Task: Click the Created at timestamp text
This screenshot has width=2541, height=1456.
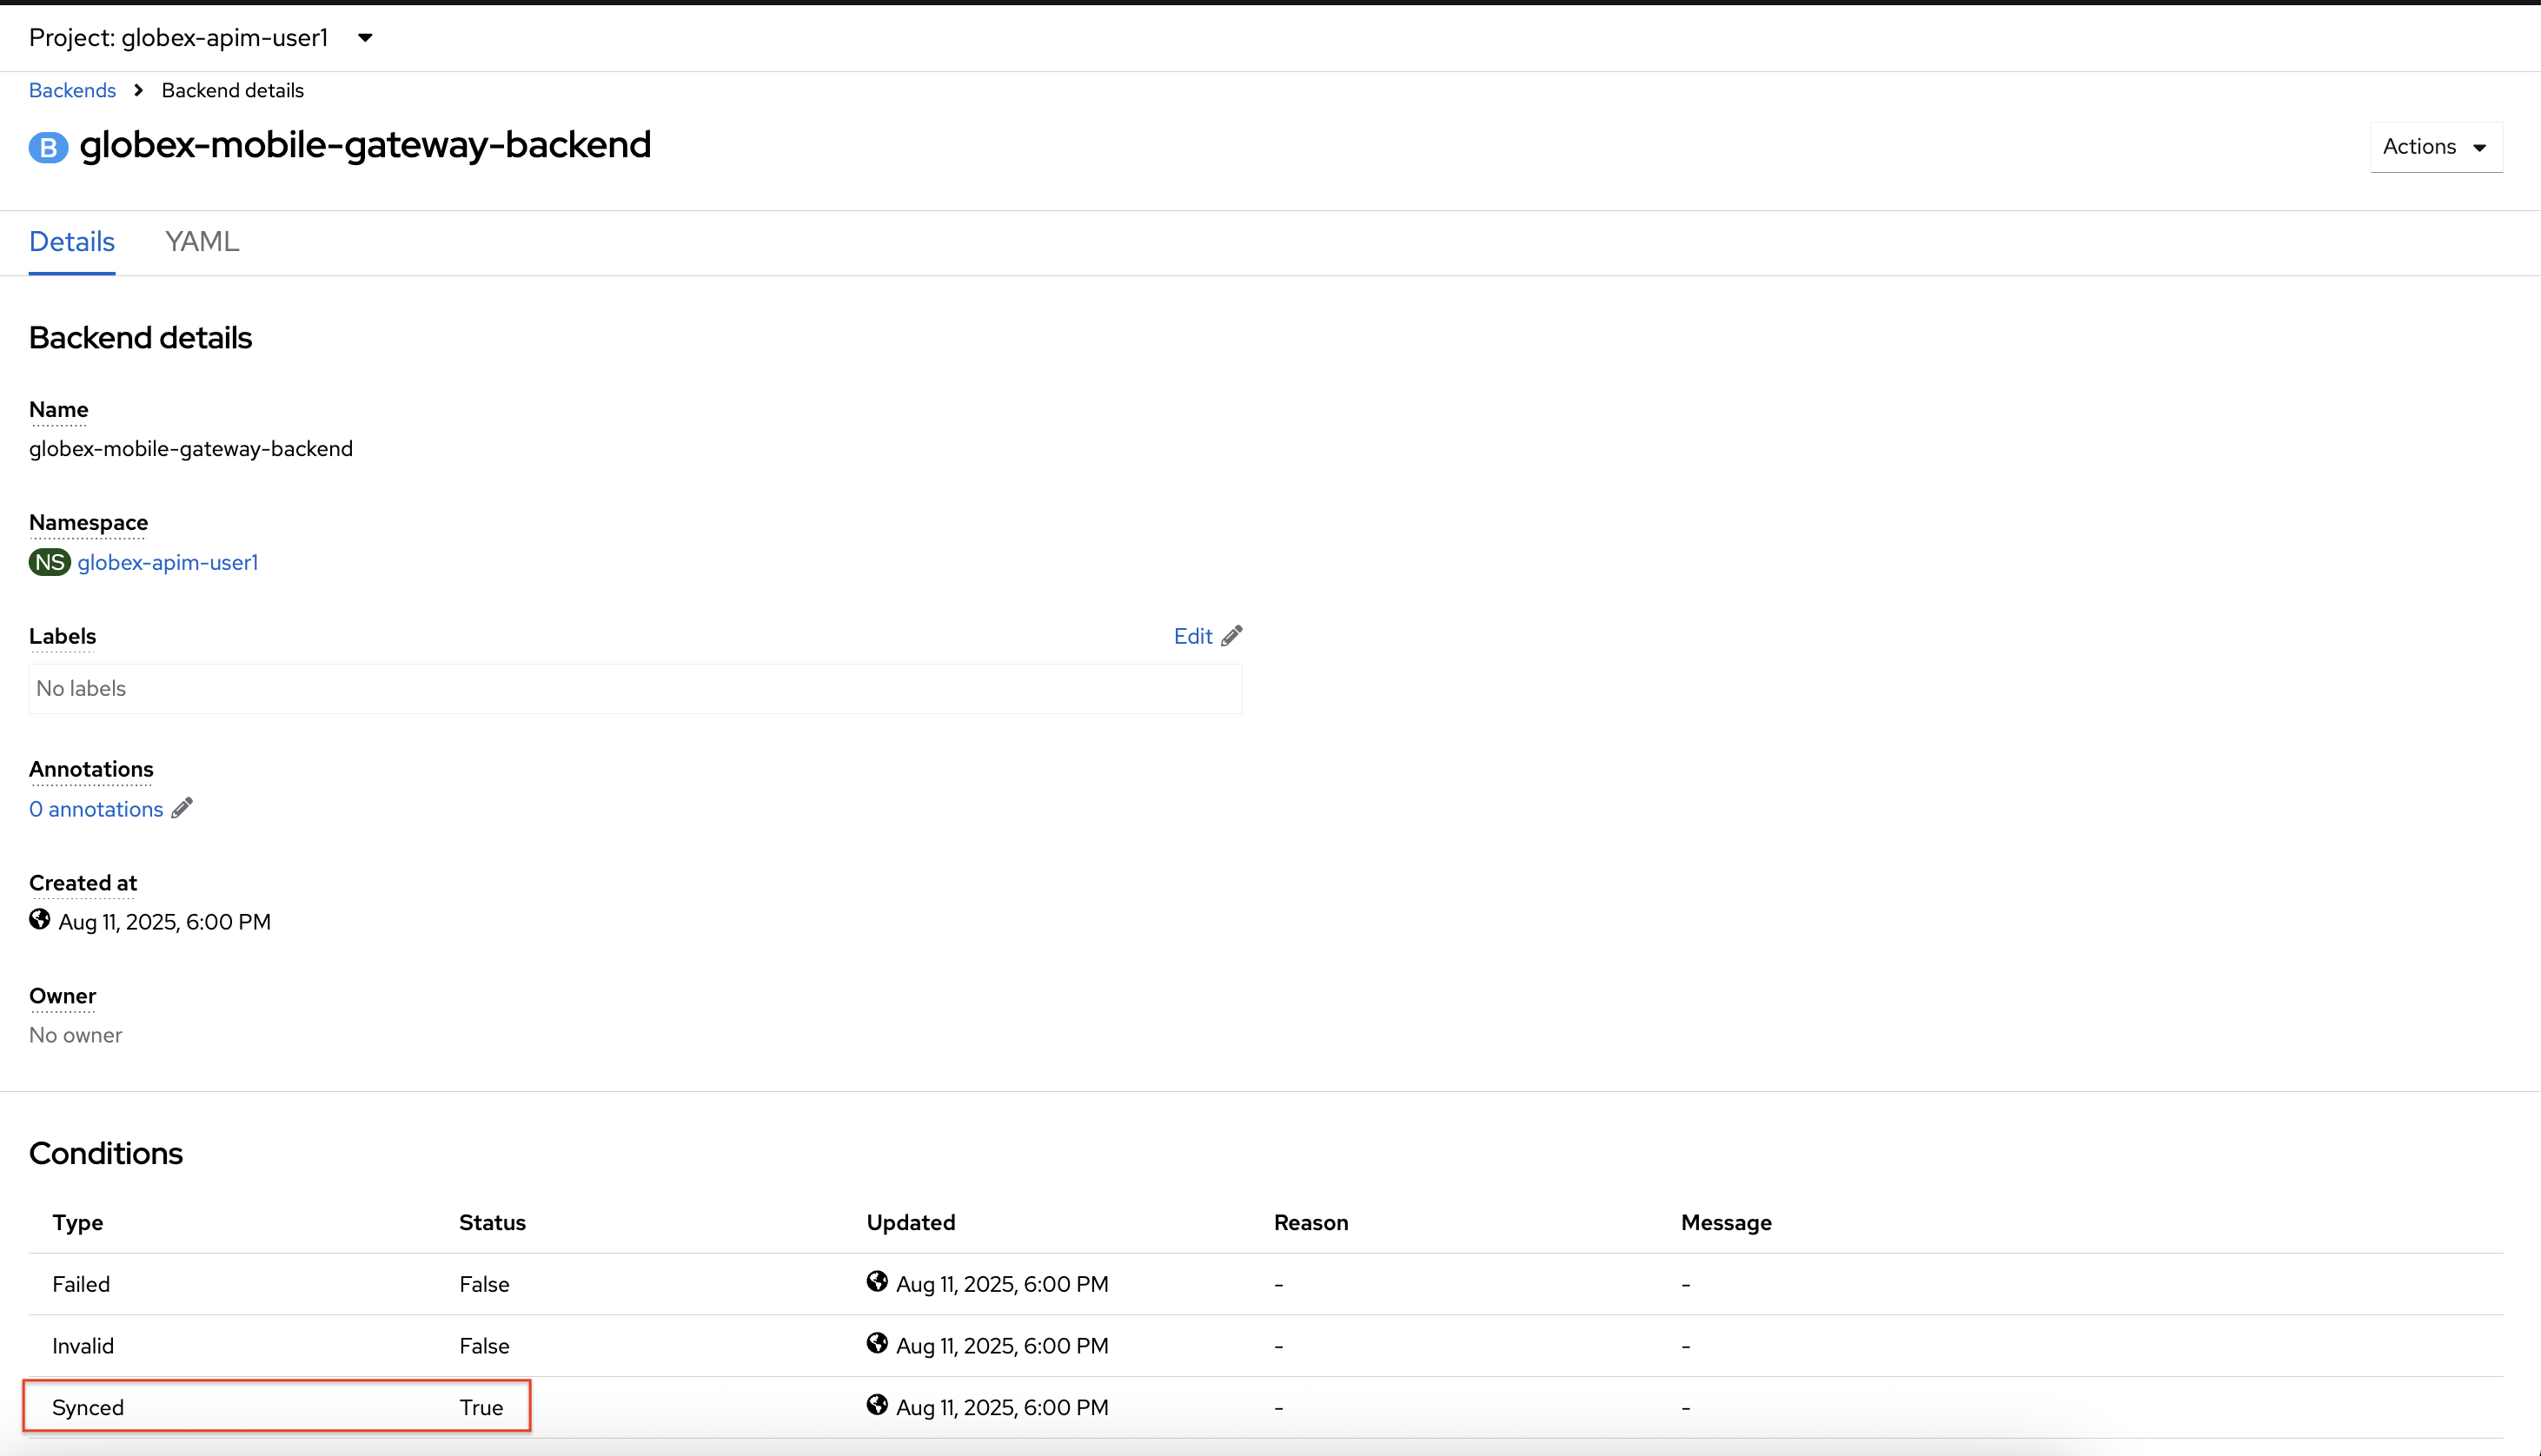Action: (165, 922)
